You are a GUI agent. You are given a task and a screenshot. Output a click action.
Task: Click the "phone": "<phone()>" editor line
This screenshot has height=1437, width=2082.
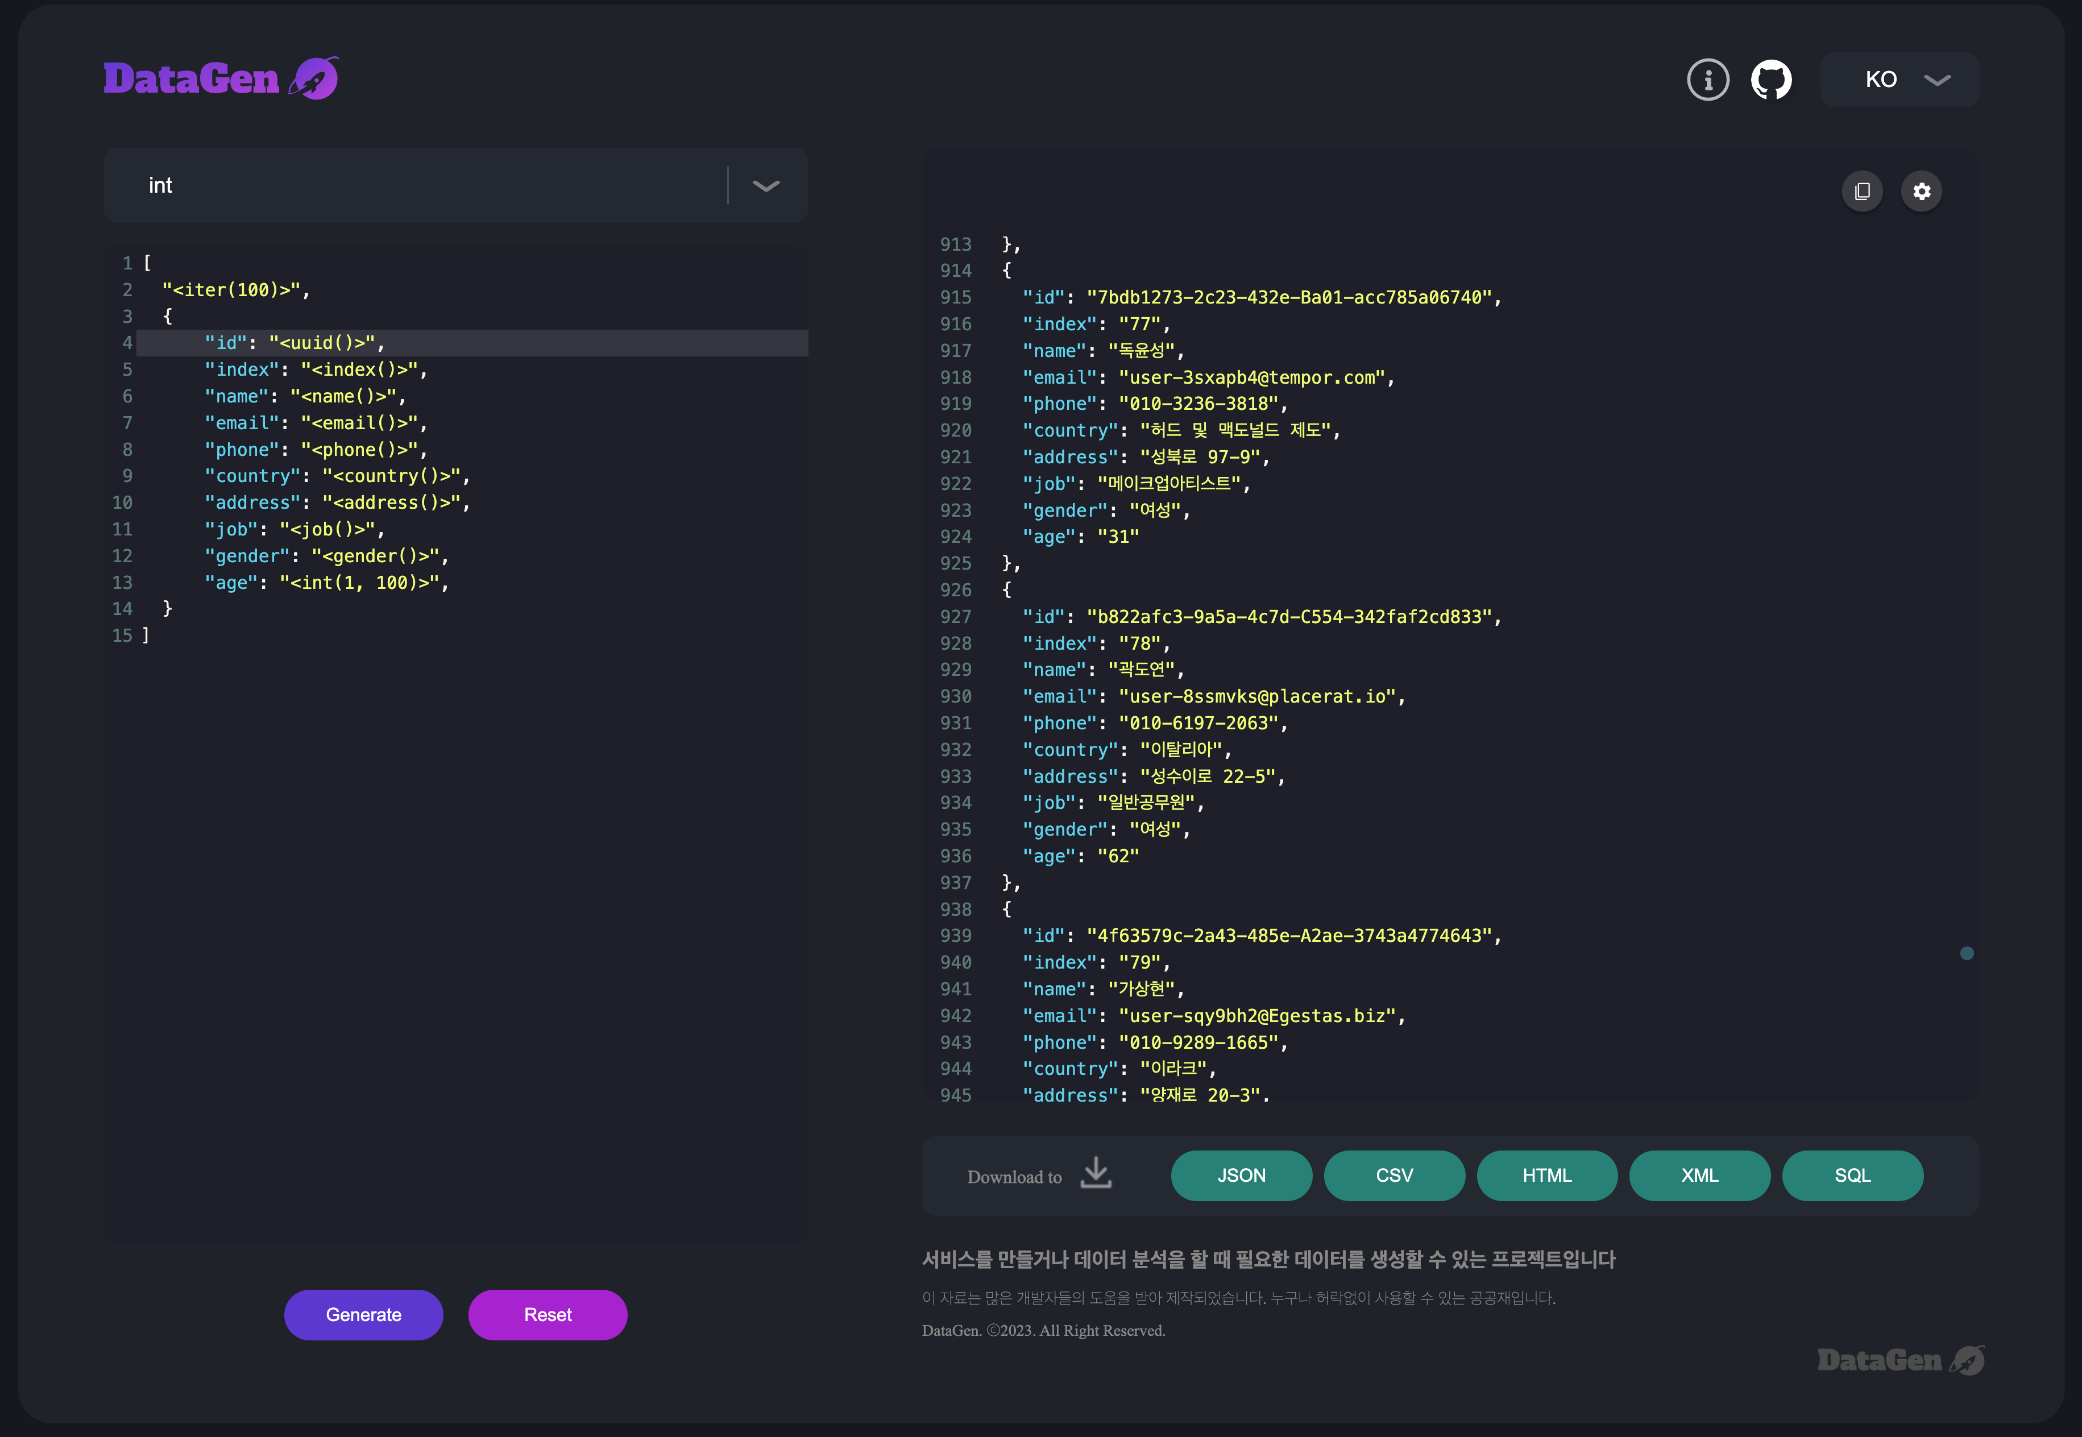[316, 449]
